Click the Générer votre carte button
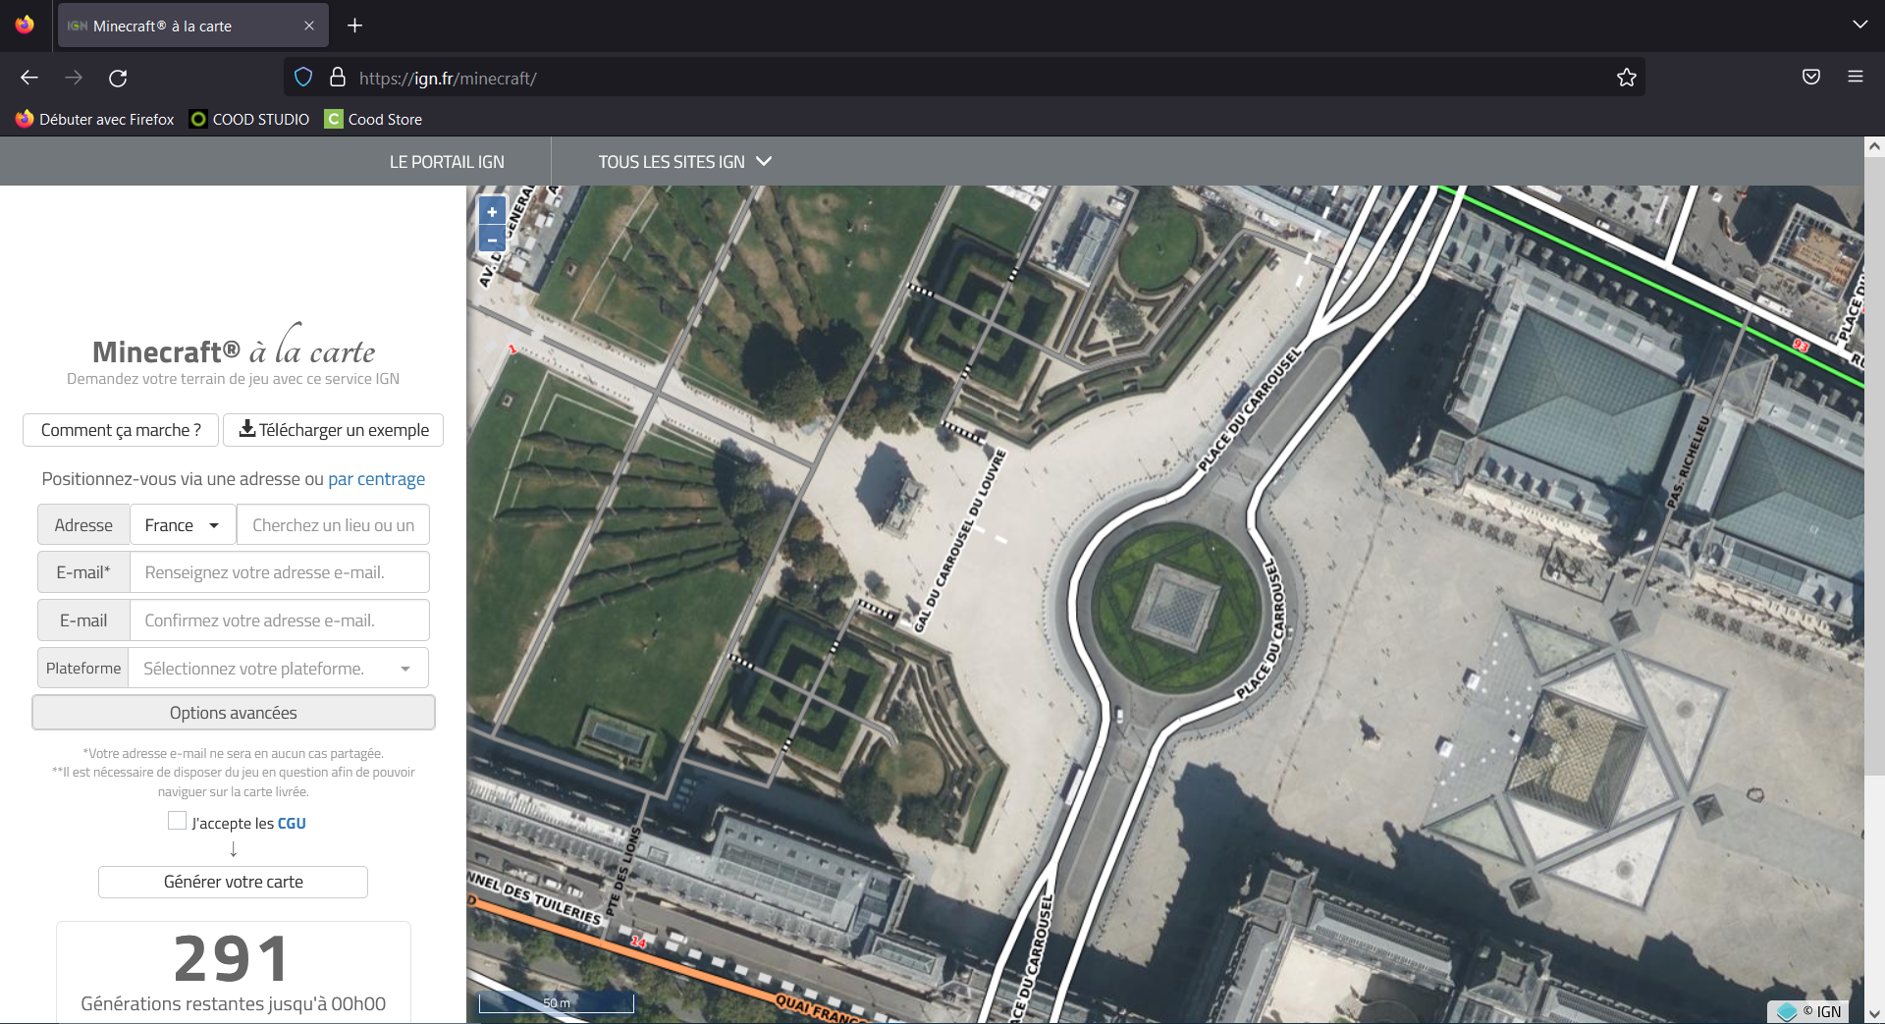This screenshot has width=1885, height=1024. click(x=233, y=882)
